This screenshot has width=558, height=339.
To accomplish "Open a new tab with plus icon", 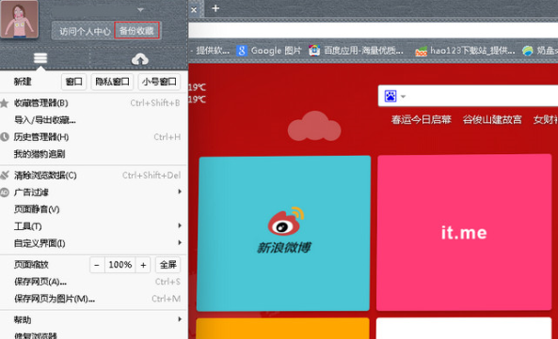I will click(215, 8).
